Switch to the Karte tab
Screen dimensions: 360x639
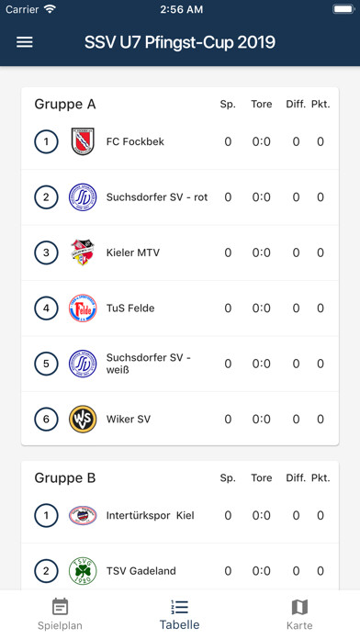click(299, 614)
